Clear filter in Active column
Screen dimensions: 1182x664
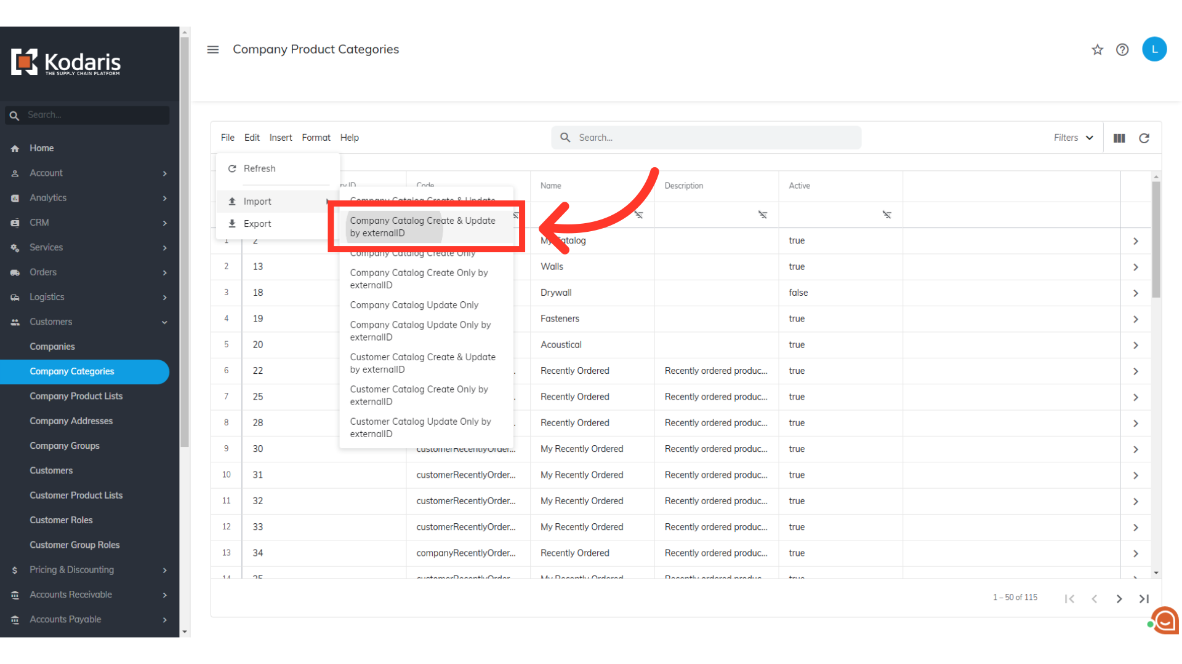[886, 215]
